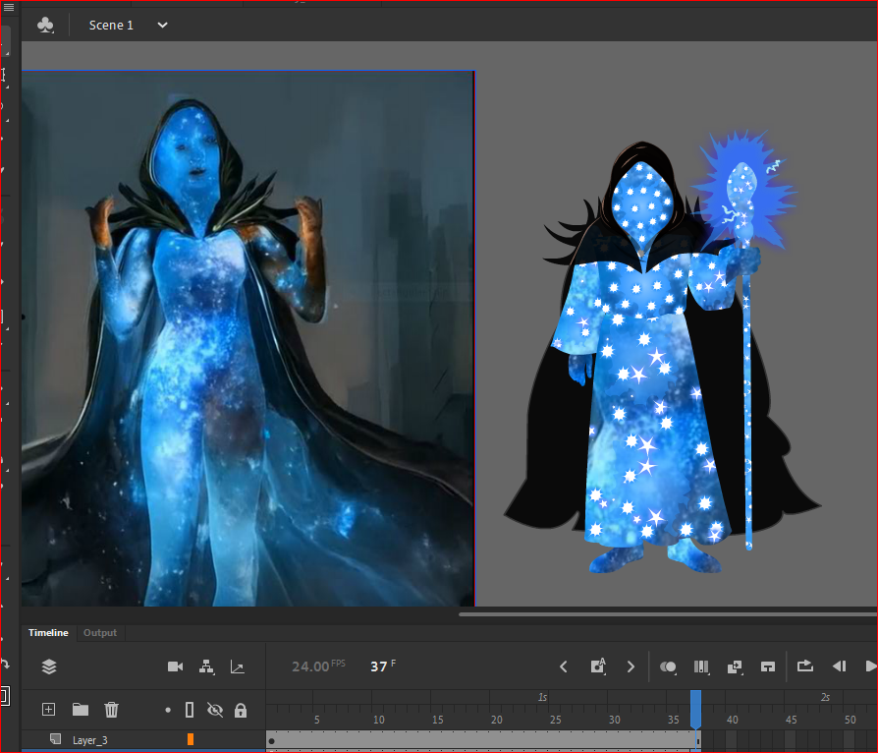Screen dimensions: 878x753
Task: Hide all layers with the eye icon
Action: coord(215,710)
